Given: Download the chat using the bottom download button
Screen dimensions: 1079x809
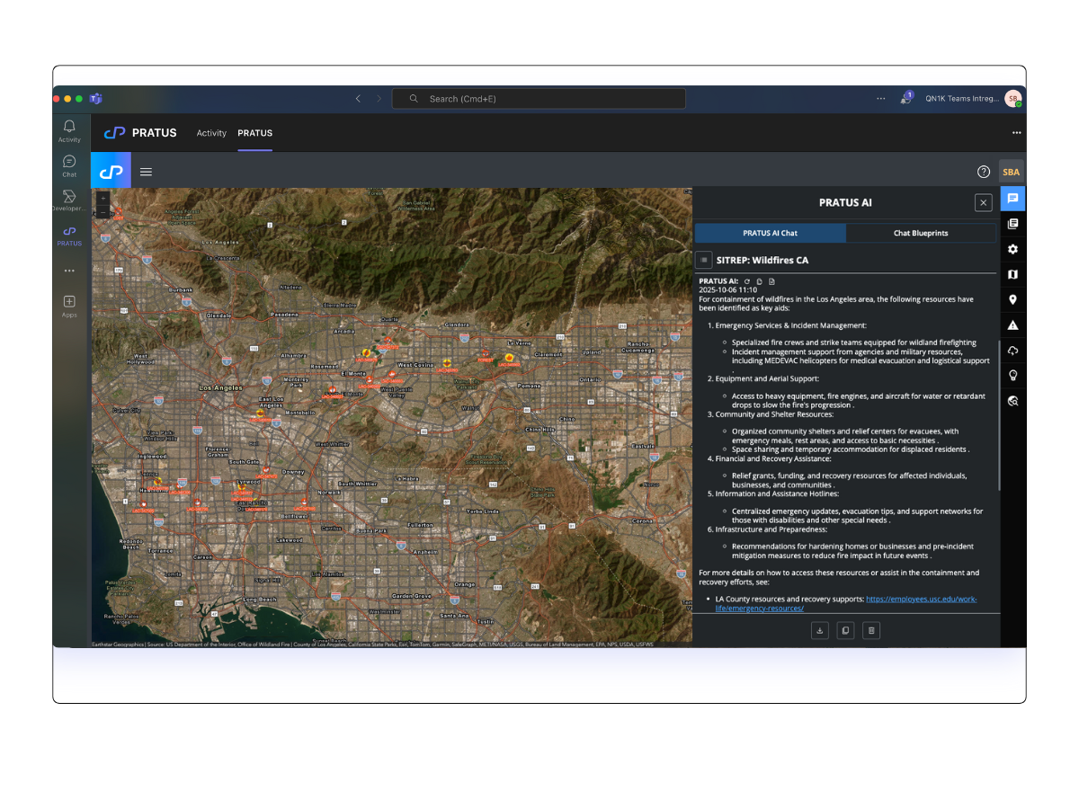Looking at the screenshot, I should point(819,631).
